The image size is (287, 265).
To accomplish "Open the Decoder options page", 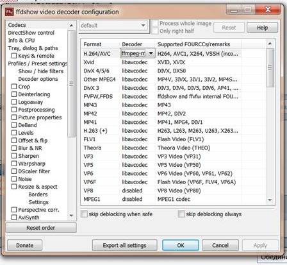I will (x=38, y=79).
